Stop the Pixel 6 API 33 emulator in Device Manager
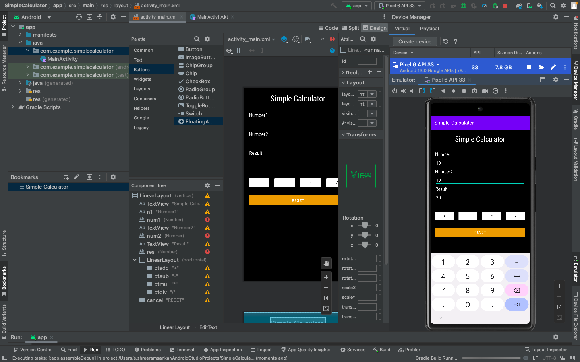Image resolution: width=580 pixels, height=362 pixels. 529,67
